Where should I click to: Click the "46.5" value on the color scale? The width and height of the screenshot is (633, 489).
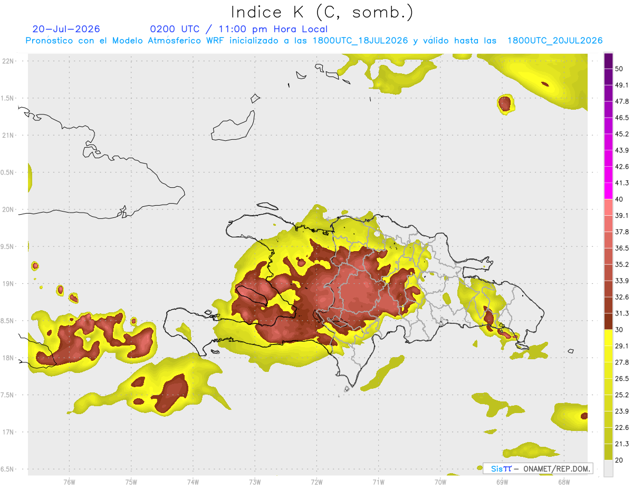(x=622, y=118)
